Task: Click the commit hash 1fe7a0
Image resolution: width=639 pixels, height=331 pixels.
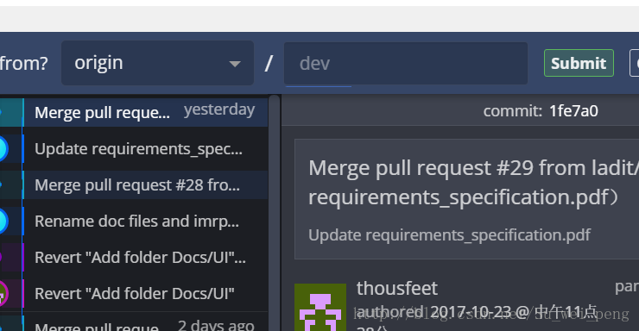Action: coord(573,110)
